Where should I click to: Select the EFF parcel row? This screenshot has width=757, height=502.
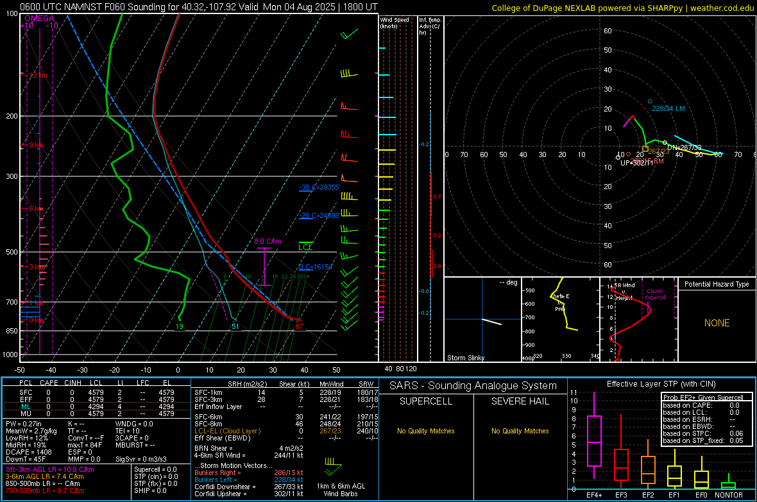tap(97, 399)
